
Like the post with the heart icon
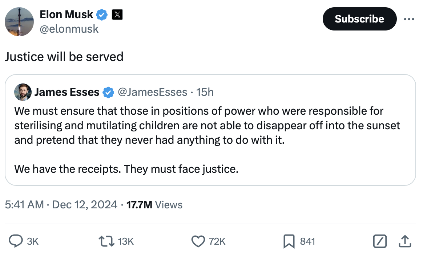tap(198, 241)
